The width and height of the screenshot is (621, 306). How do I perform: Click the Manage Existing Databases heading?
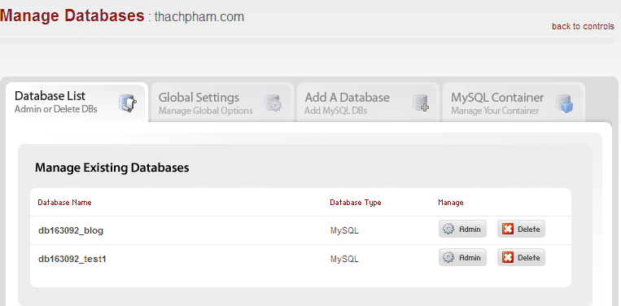[x=112, y=168]
